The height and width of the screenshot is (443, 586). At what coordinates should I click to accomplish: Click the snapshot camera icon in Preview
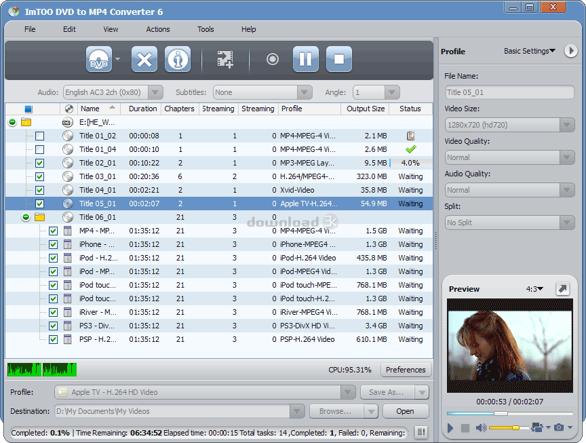click(559, 427)
